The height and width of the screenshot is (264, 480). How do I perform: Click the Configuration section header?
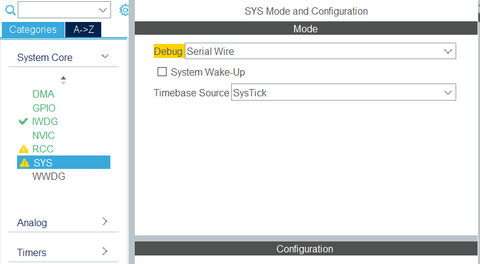tap(306, 249)
